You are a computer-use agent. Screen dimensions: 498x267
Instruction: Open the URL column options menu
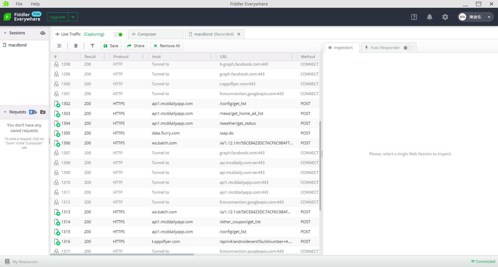click(292, 57)
